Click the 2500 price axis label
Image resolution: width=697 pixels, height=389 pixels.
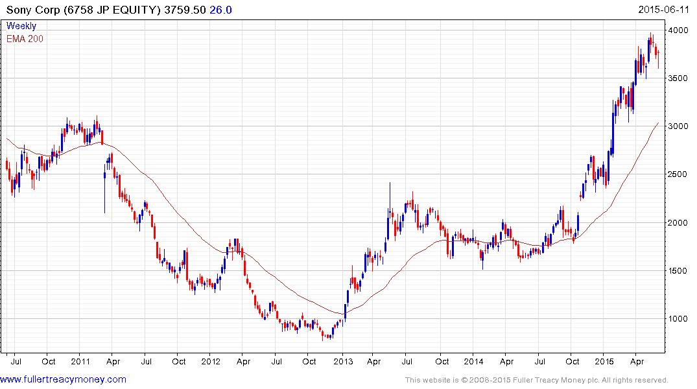[x=678, y=174]
